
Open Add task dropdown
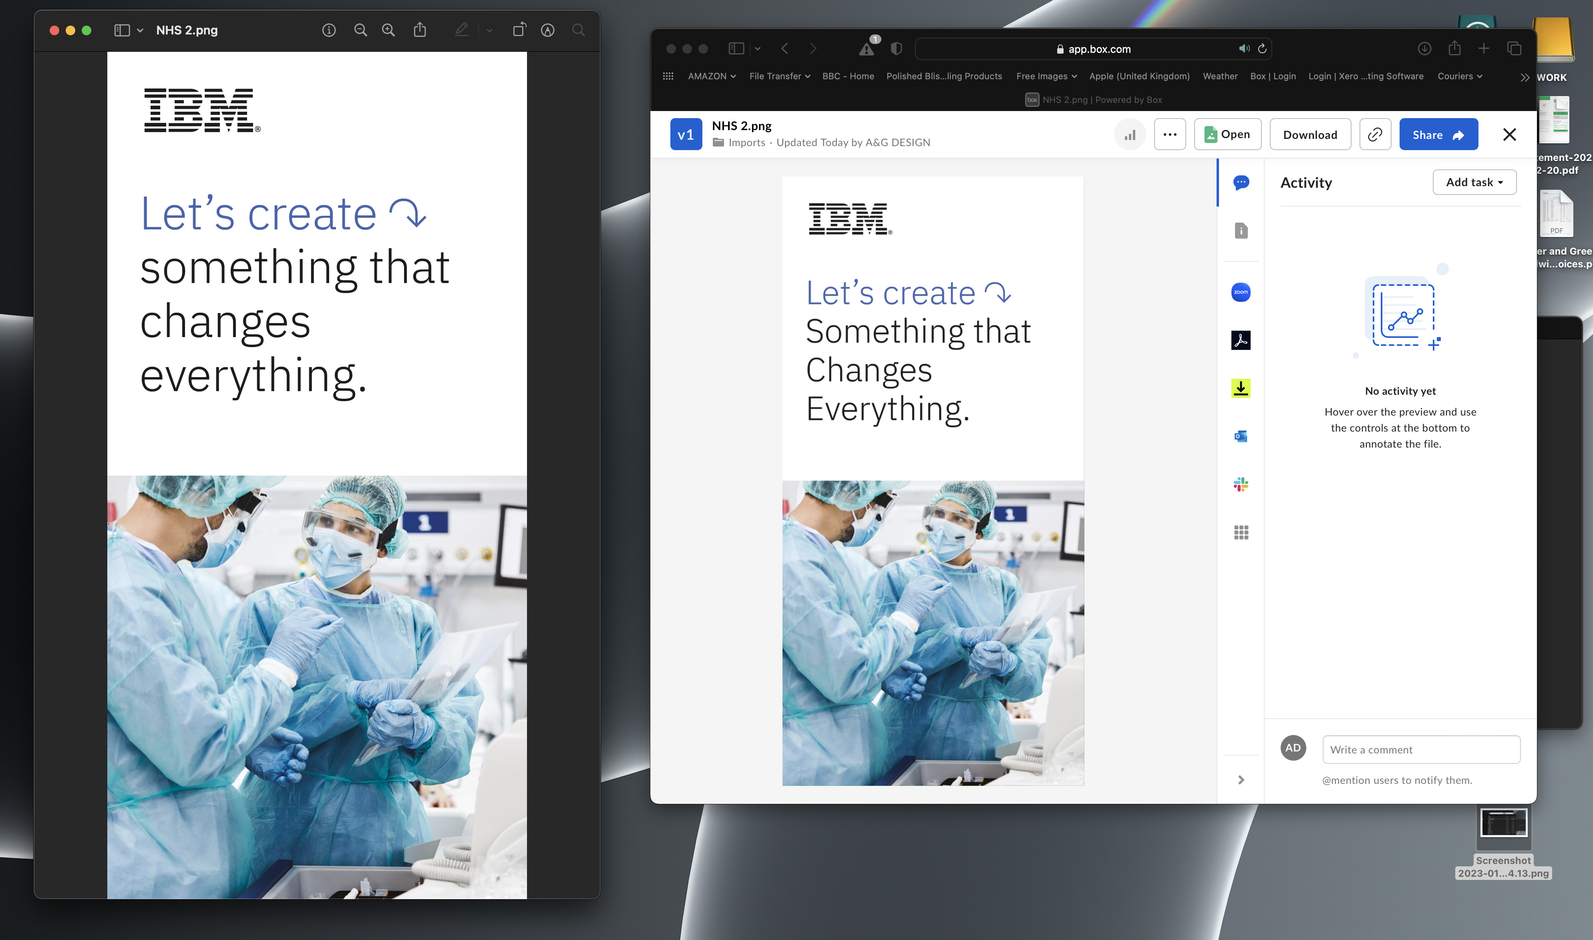1474,182
